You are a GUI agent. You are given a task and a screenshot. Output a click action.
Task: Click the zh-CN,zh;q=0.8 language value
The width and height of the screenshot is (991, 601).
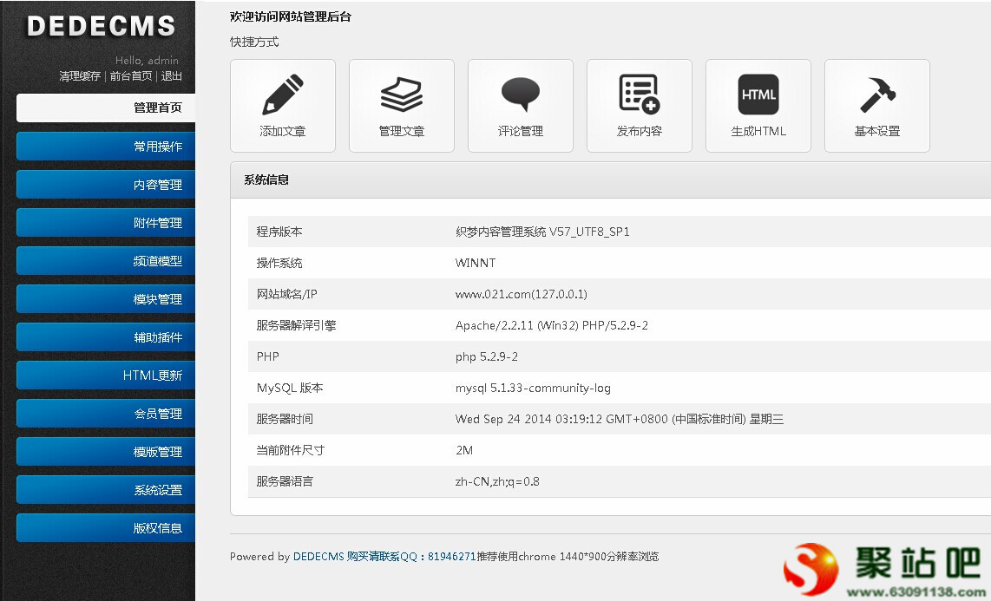pos(497,481)
